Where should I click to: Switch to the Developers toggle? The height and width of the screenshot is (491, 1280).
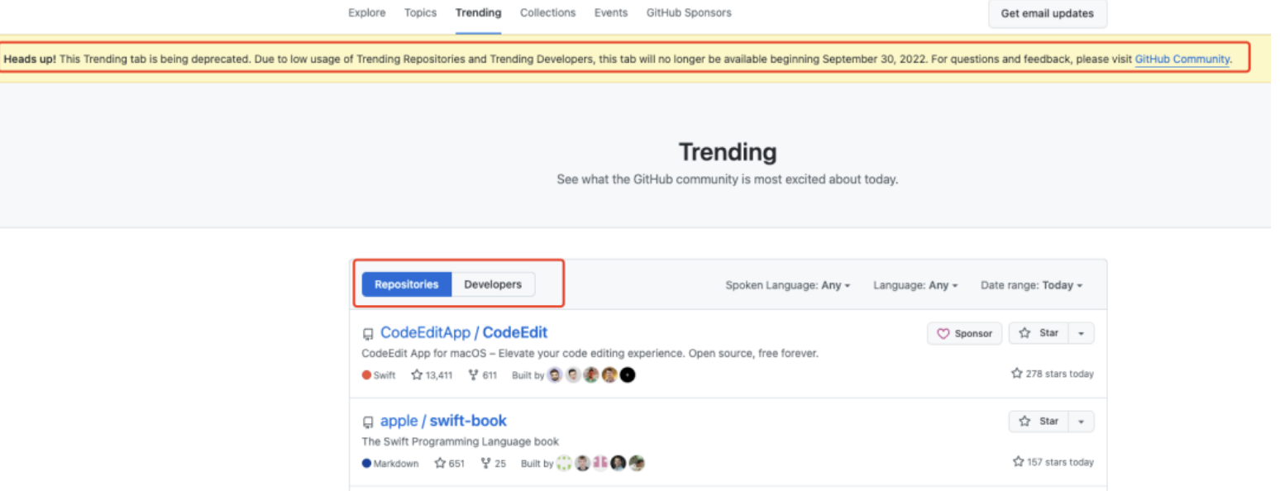[493, 284]
